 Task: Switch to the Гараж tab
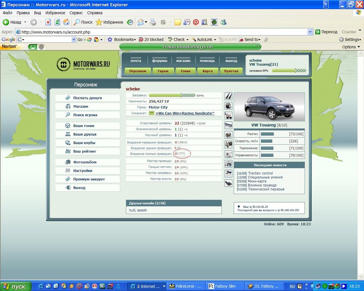pyautogui.click(x=163, y=71)
